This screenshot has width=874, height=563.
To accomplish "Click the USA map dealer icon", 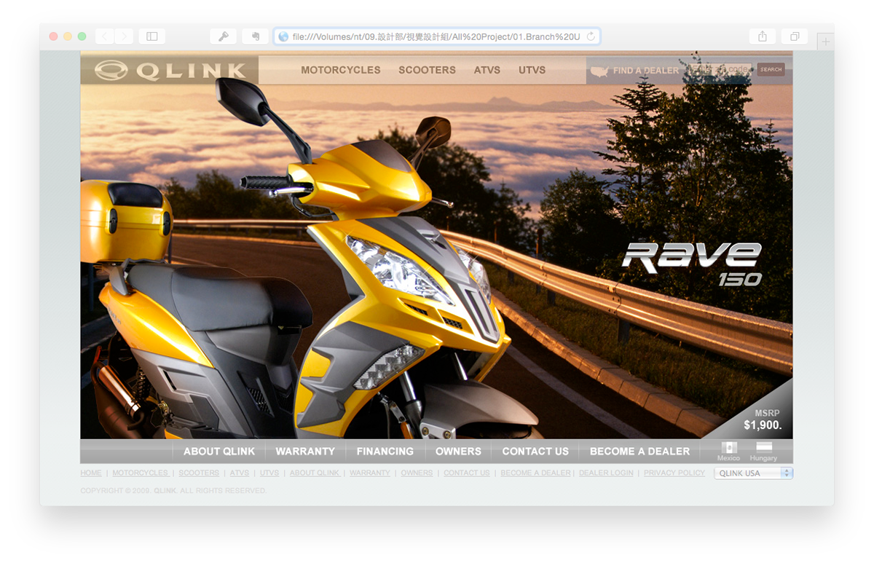I will point(599,71).
